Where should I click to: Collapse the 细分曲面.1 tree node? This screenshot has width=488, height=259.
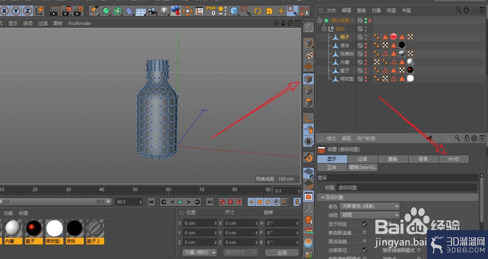tap(320, 20)
